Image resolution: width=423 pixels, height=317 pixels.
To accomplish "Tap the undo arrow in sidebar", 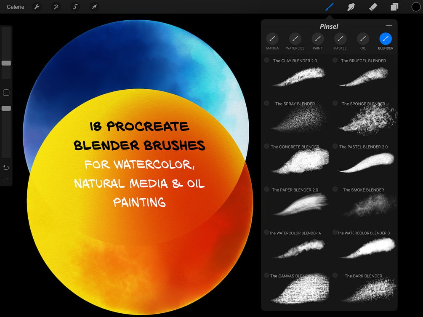I will (x=6, y=168).
